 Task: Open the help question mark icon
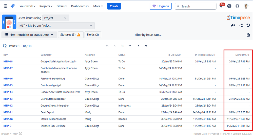(x=229, y=6)
